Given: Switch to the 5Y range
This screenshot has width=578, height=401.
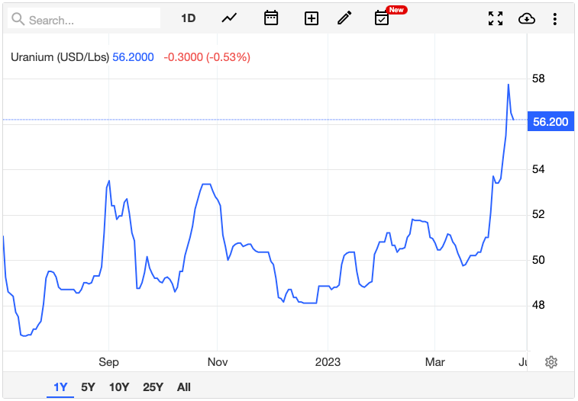Looking at the screenshot, I should tap(88, 387).
